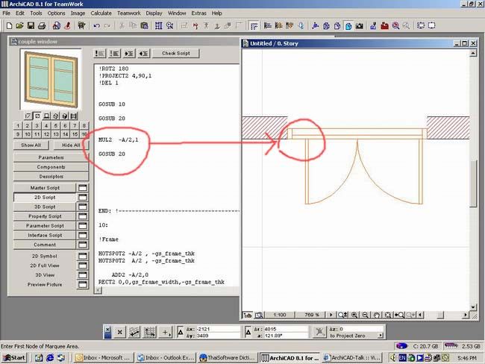Switch to the 2D Script button
Image resolution: width=485 pixels, height=364 pixels.
45,198
